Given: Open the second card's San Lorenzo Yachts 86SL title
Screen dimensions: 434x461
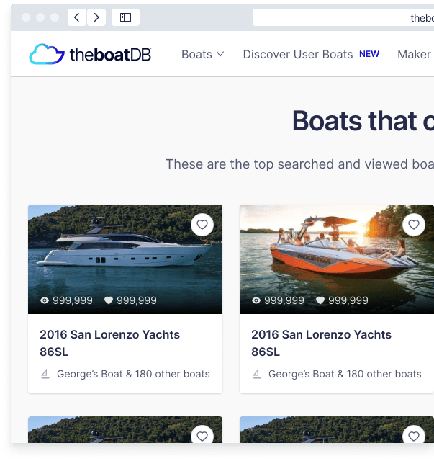Looking at the screenshot, I should click(x=321, y=343).
